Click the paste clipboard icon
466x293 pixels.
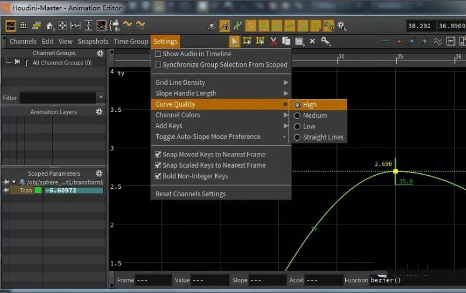(x=300, y=42)
